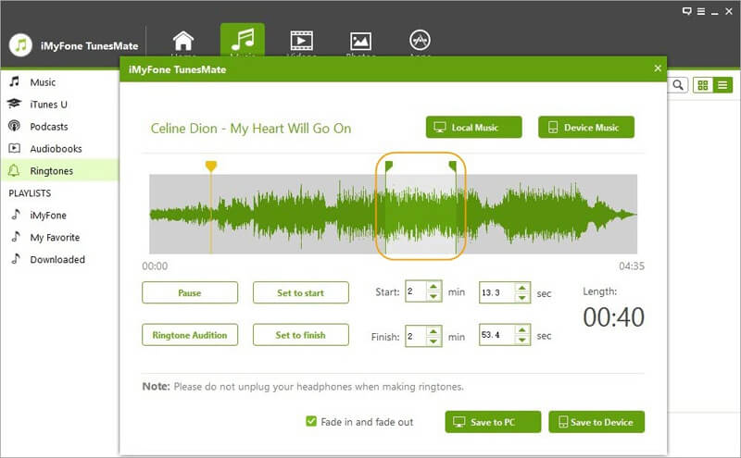This screenshot has width=741, height=458.
Task: Click the Set to finish button
Action: [x=300, y=335]
